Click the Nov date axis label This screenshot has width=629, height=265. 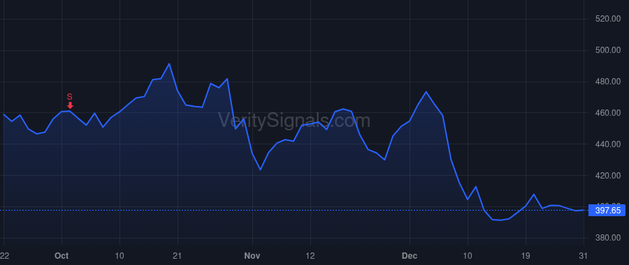[252, 256]
